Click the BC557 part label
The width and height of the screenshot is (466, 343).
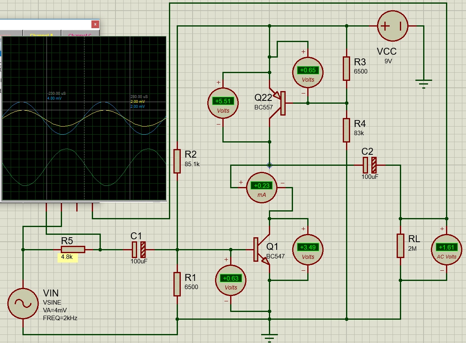(264, 107)
